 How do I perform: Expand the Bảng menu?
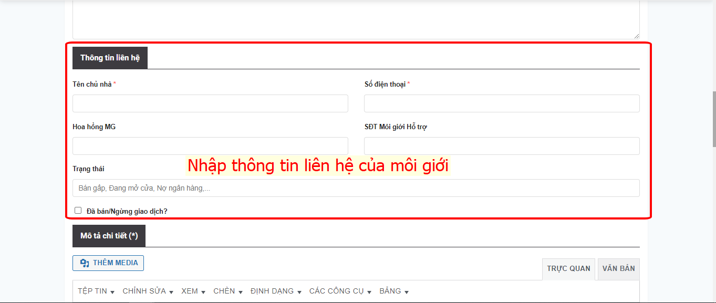(x=393, y=291)
